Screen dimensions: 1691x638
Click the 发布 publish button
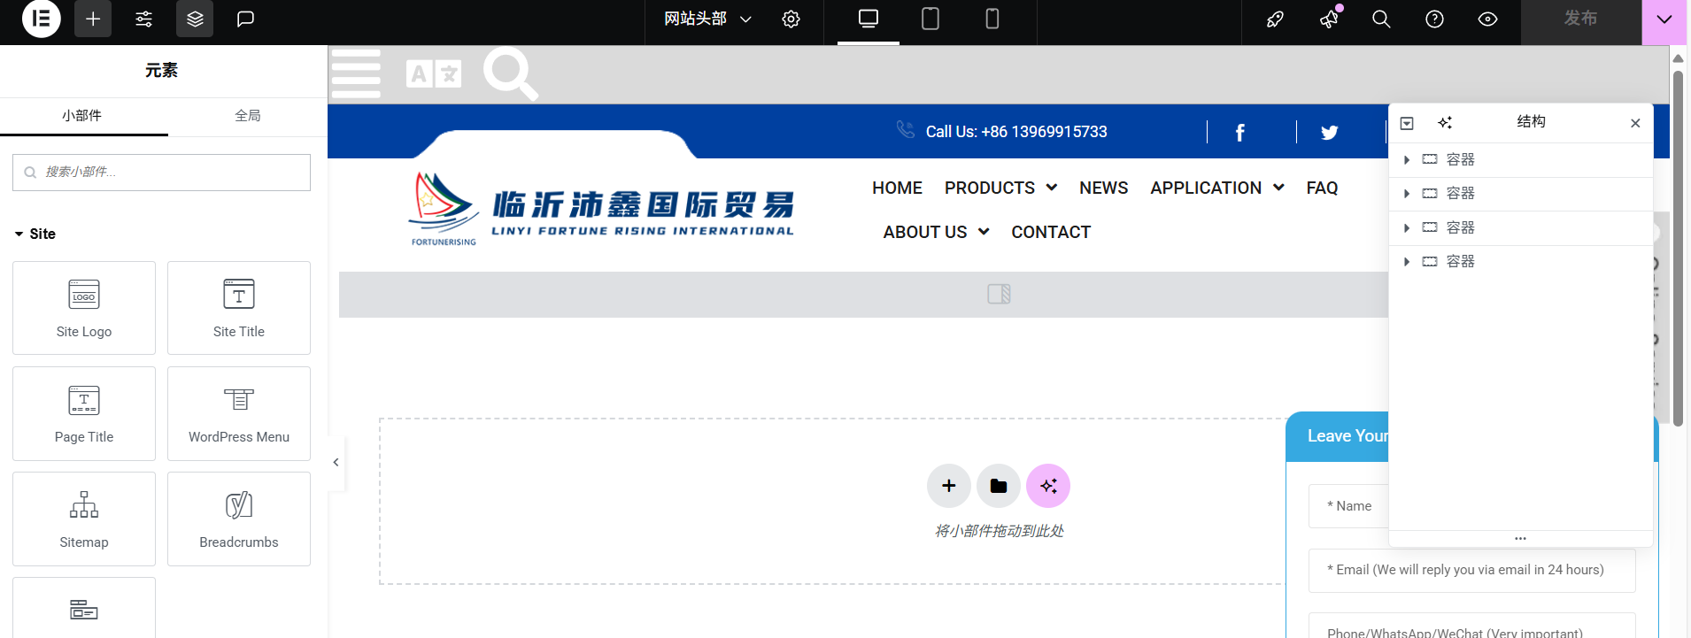point(1580,19)
